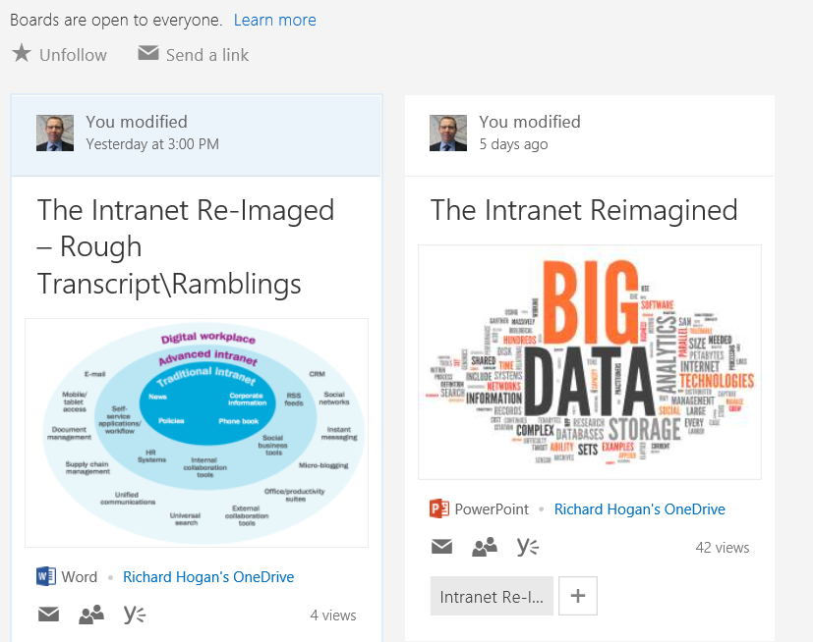Click the Unfollow star to unfollow board
The height and width of the screenshot is (642, 813).
point(22,54)
